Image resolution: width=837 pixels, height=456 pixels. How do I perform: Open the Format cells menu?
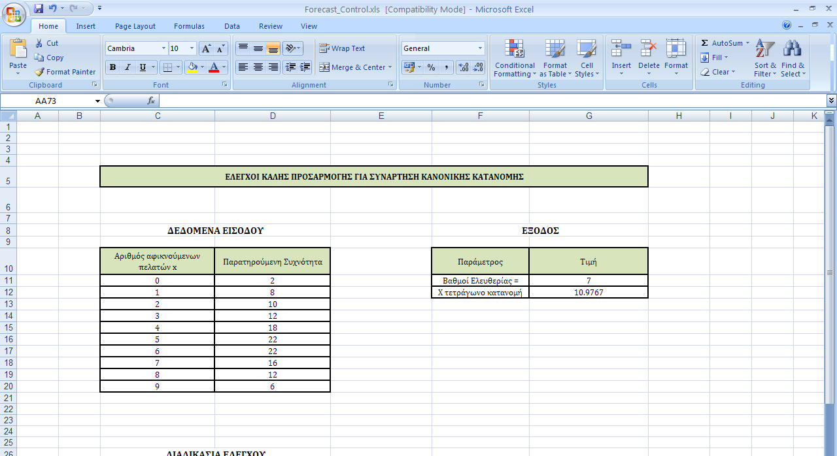point(676,57)
